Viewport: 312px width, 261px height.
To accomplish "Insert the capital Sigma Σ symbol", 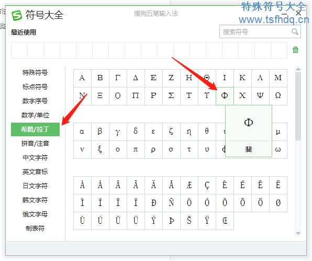I will tap(171, 96).
